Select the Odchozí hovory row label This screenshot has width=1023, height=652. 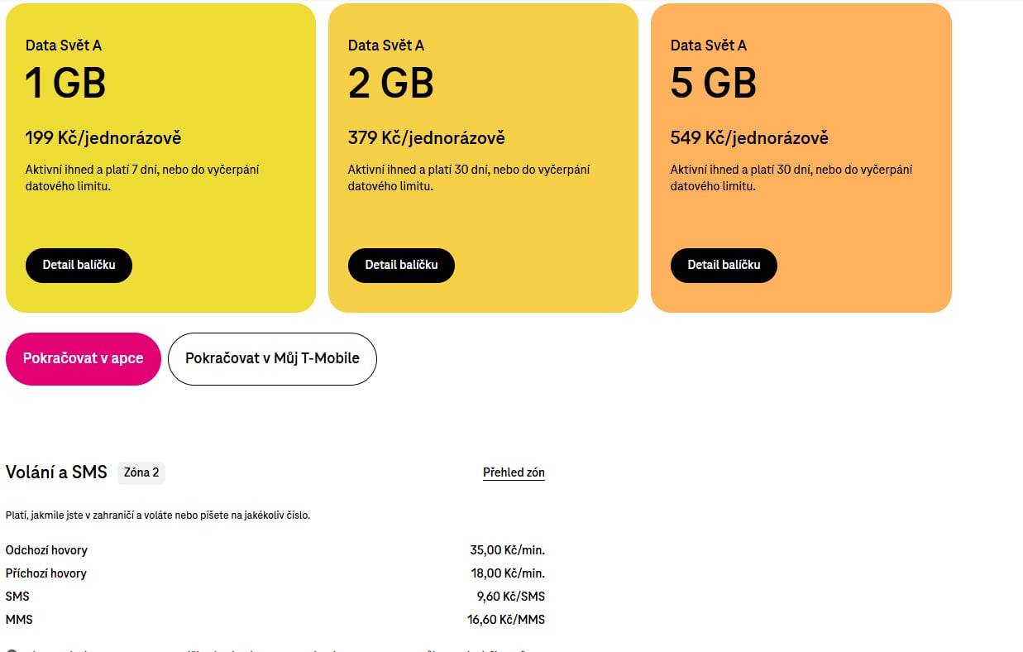coord(46,550)
